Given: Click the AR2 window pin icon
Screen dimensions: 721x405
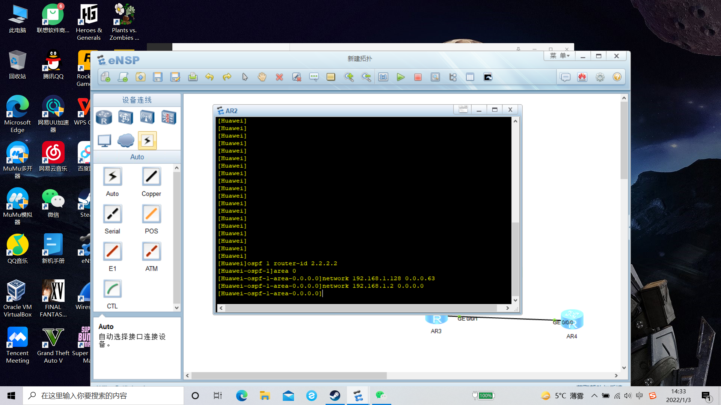Looking at the screenshot, I should [463, 109].
